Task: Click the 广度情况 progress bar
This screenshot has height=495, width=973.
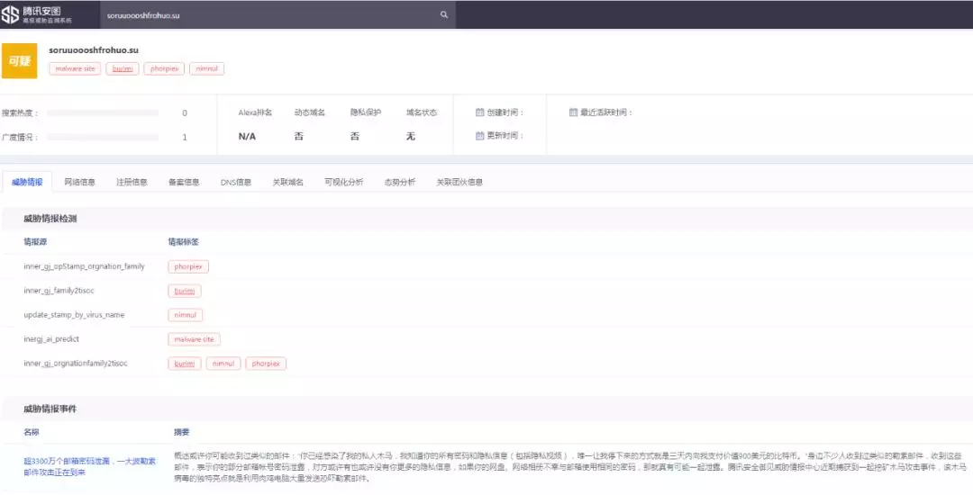Action: 102,138
